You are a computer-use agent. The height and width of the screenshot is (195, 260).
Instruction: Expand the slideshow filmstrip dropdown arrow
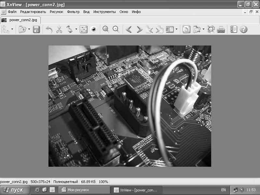[x=177, y=30]
